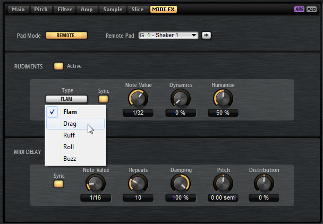
Task: Click the Pitch value field 0.00 semi
Action: coord(223,198)
